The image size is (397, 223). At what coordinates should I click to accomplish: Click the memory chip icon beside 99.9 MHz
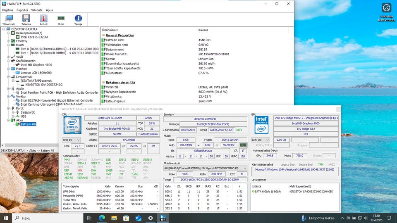click(244, 145)
